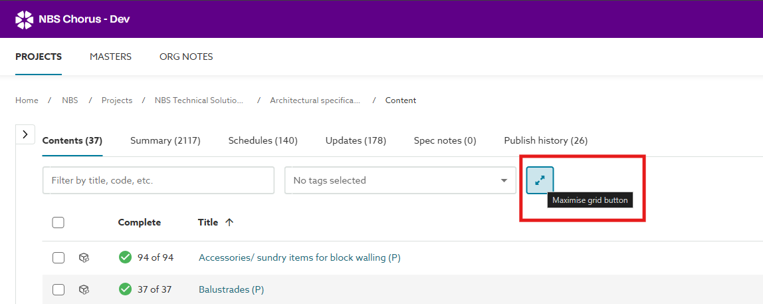The width and height of the screenshot is (763, 304).
Task: Expand the collapsed side panel chevron
Action: [x=25, y=134]
